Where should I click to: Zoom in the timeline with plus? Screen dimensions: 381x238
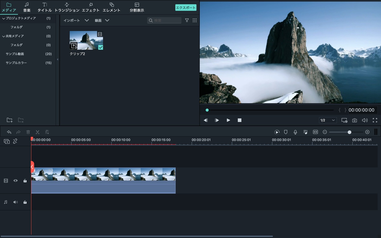tap(367, 132)
